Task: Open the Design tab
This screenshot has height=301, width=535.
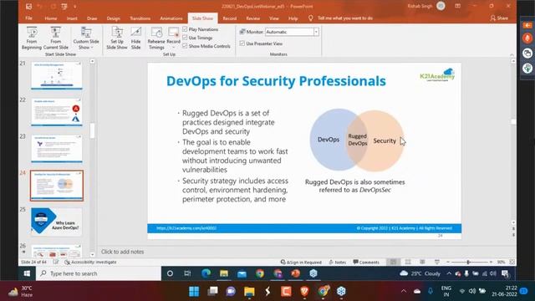Action: (x=114, y=18)
